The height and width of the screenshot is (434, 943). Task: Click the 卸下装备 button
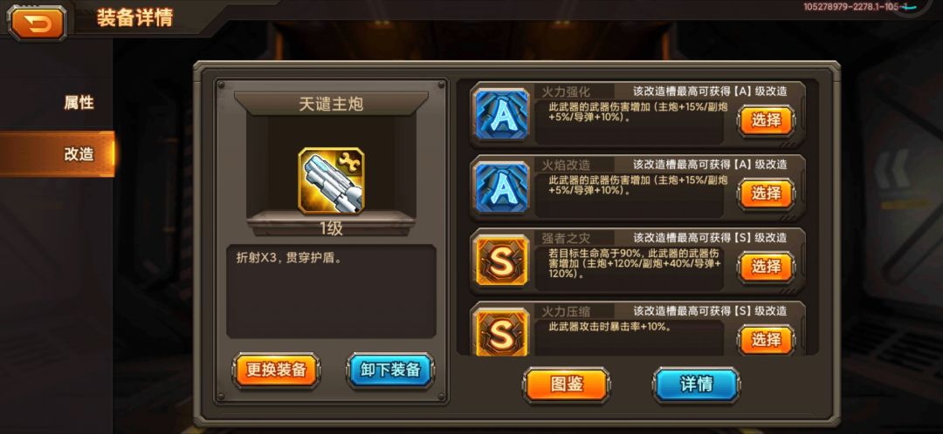click(x=390, y=370)
